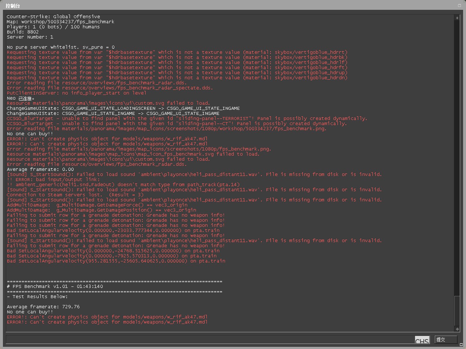Image resolution: width=466 pixels, height=349 pixels.
Task: Click the 'No pure server whitelist' line
Action: [60, 47]
